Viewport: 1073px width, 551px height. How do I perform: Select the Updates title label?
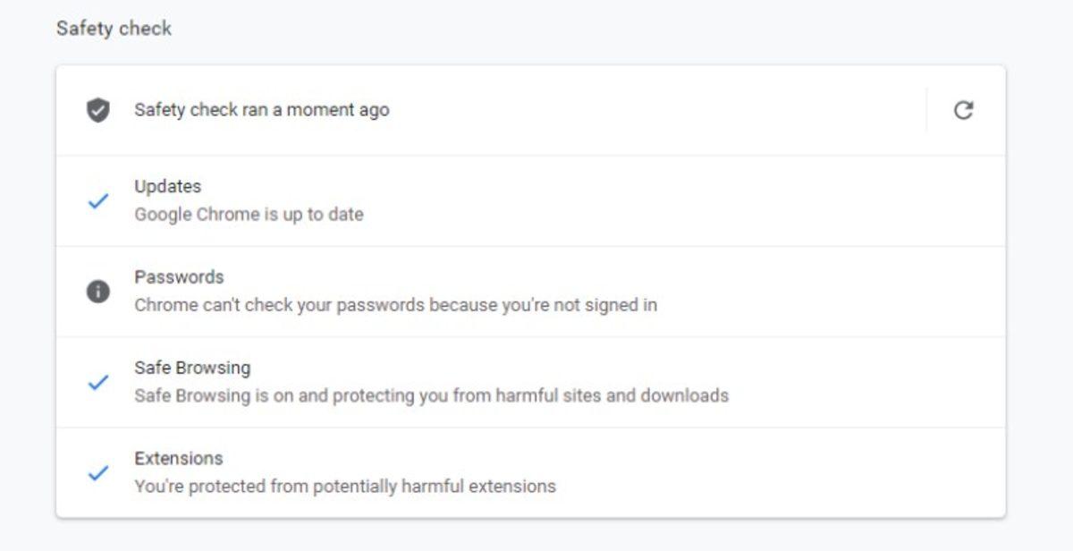[x=167, y=186]
